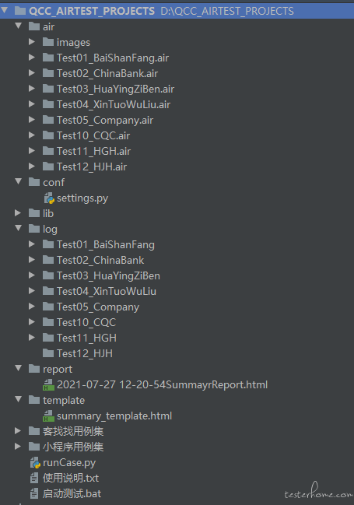This screenshot has height=505, width=354.
Task: Select Test10_CQC under log
Action: click(86, 322)
